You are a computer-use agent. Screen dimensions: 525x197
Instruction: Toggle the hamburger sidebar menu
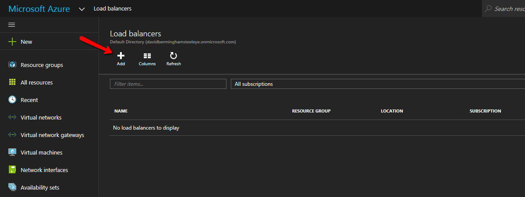[12, 25]
